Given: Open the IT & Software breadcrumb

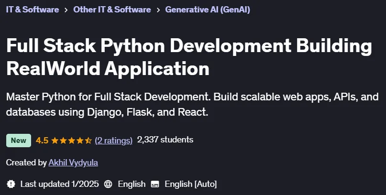Looking at the screenshot, I should pyautogui.click(x=33, y=10).
